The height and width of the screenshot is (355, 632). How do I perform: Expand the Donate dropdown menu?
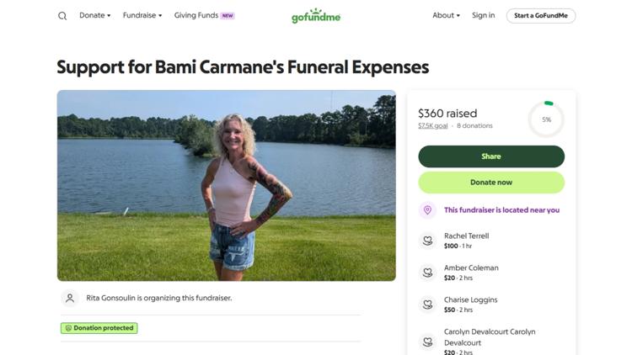pyautogui.click(x=94, y=15)
